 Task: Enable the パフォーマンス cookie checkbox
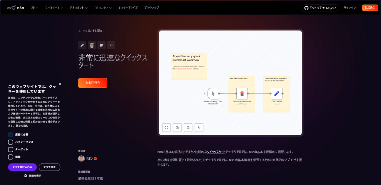(10, 142)
